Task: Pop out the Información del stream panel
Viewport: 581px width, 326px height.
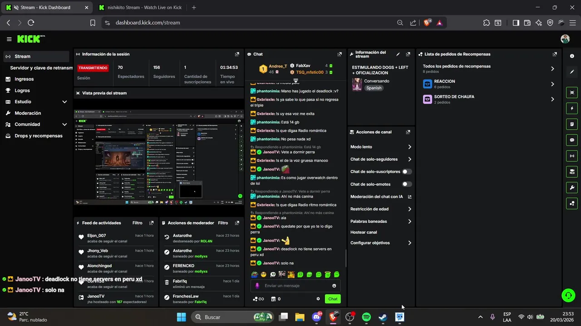Action: pyautogui.click(x=408, y=54)
